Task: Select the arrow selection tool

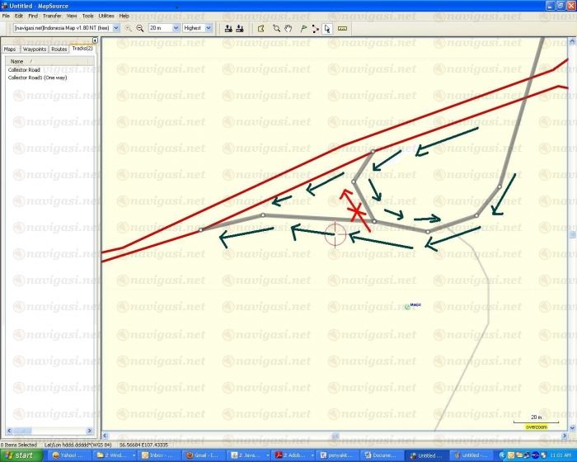Action: (x=327, y=28)
